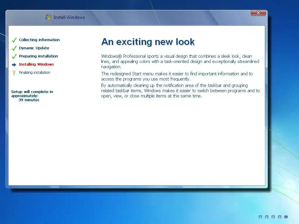This screenshot has height=224, width=299.
Task: Click the "An exciting new look" heading
Action: pos(148,42)
